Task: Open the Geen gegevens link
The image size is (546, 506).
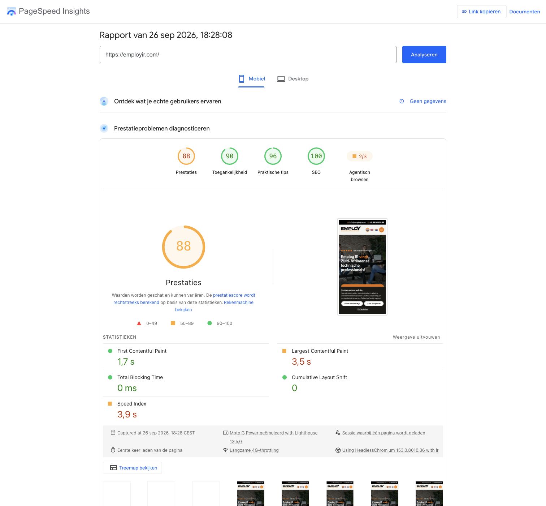Action: pyautogui.click(x=428, y=101)
